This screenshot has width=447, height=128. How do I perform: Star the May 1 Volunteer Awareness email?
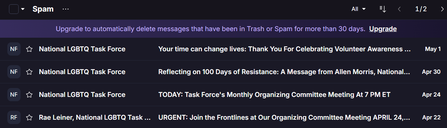click(29, 49)
